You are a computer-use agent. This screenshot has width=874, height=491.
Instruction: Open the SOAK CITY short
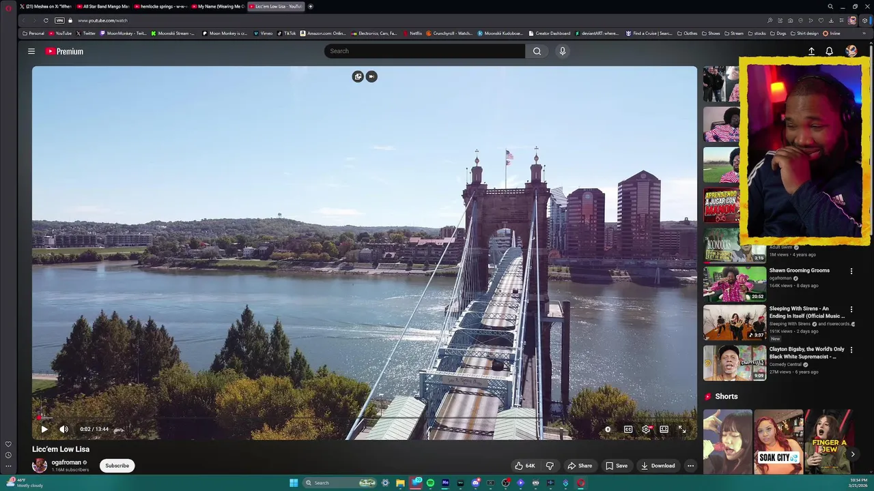click(778, 442)
